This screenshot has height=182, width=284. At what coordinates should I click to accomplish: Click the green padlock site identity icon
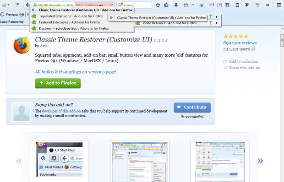click(35, 5)
